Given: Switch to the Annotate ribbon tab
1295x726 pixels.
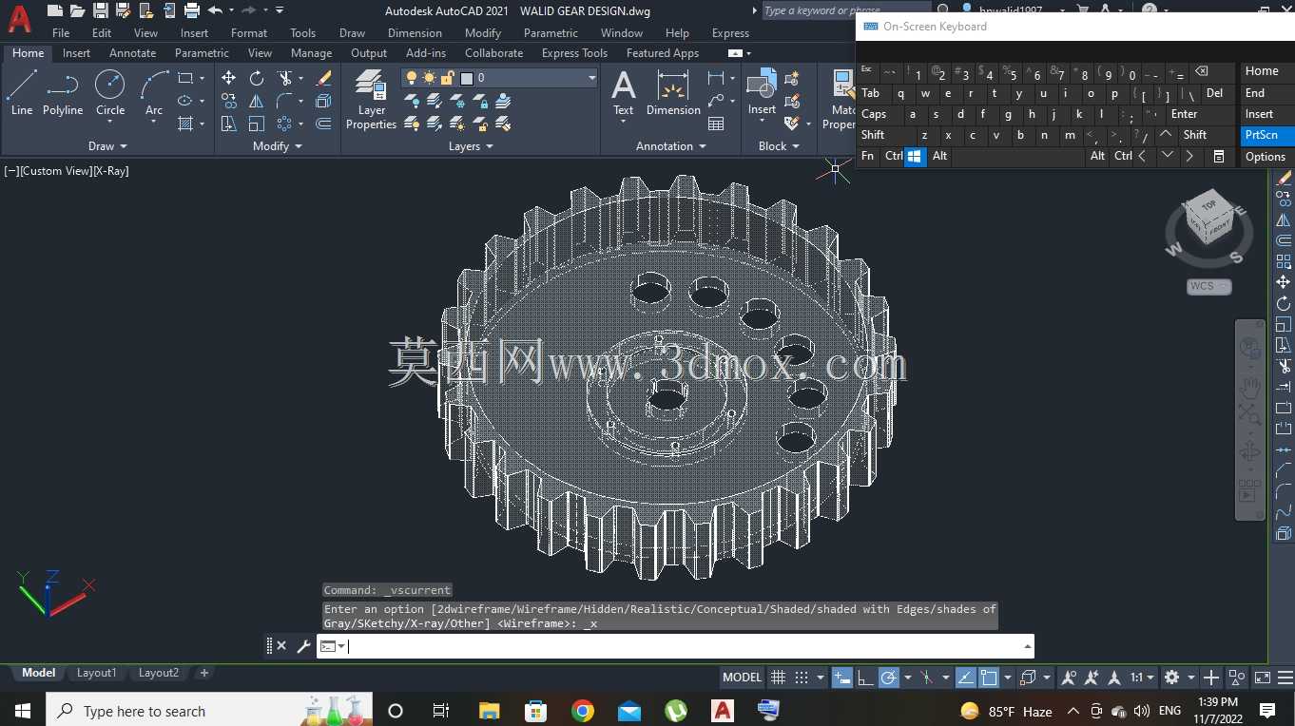Looking at the screenshot, I should coord(132,53).
